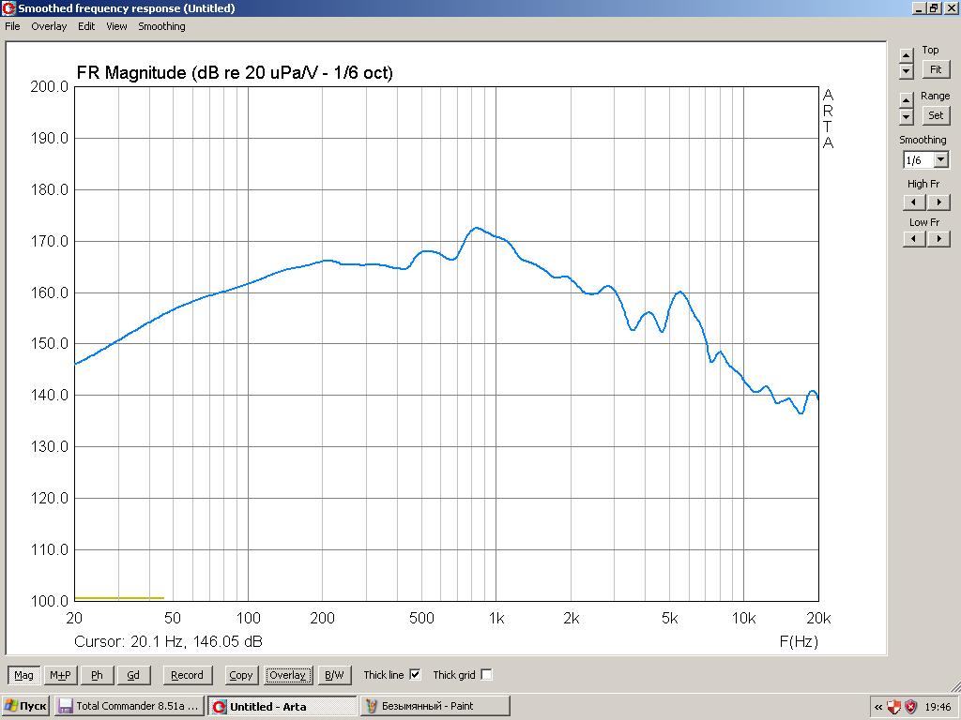Click the red circular shield tray icon
Image resolution: width=961 pixels, height=720 pixels.
click(911, 707)
